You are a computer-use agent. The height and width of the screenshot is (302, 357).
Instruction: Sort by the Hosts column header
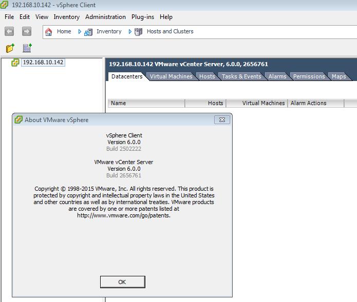tap(205, 103)
